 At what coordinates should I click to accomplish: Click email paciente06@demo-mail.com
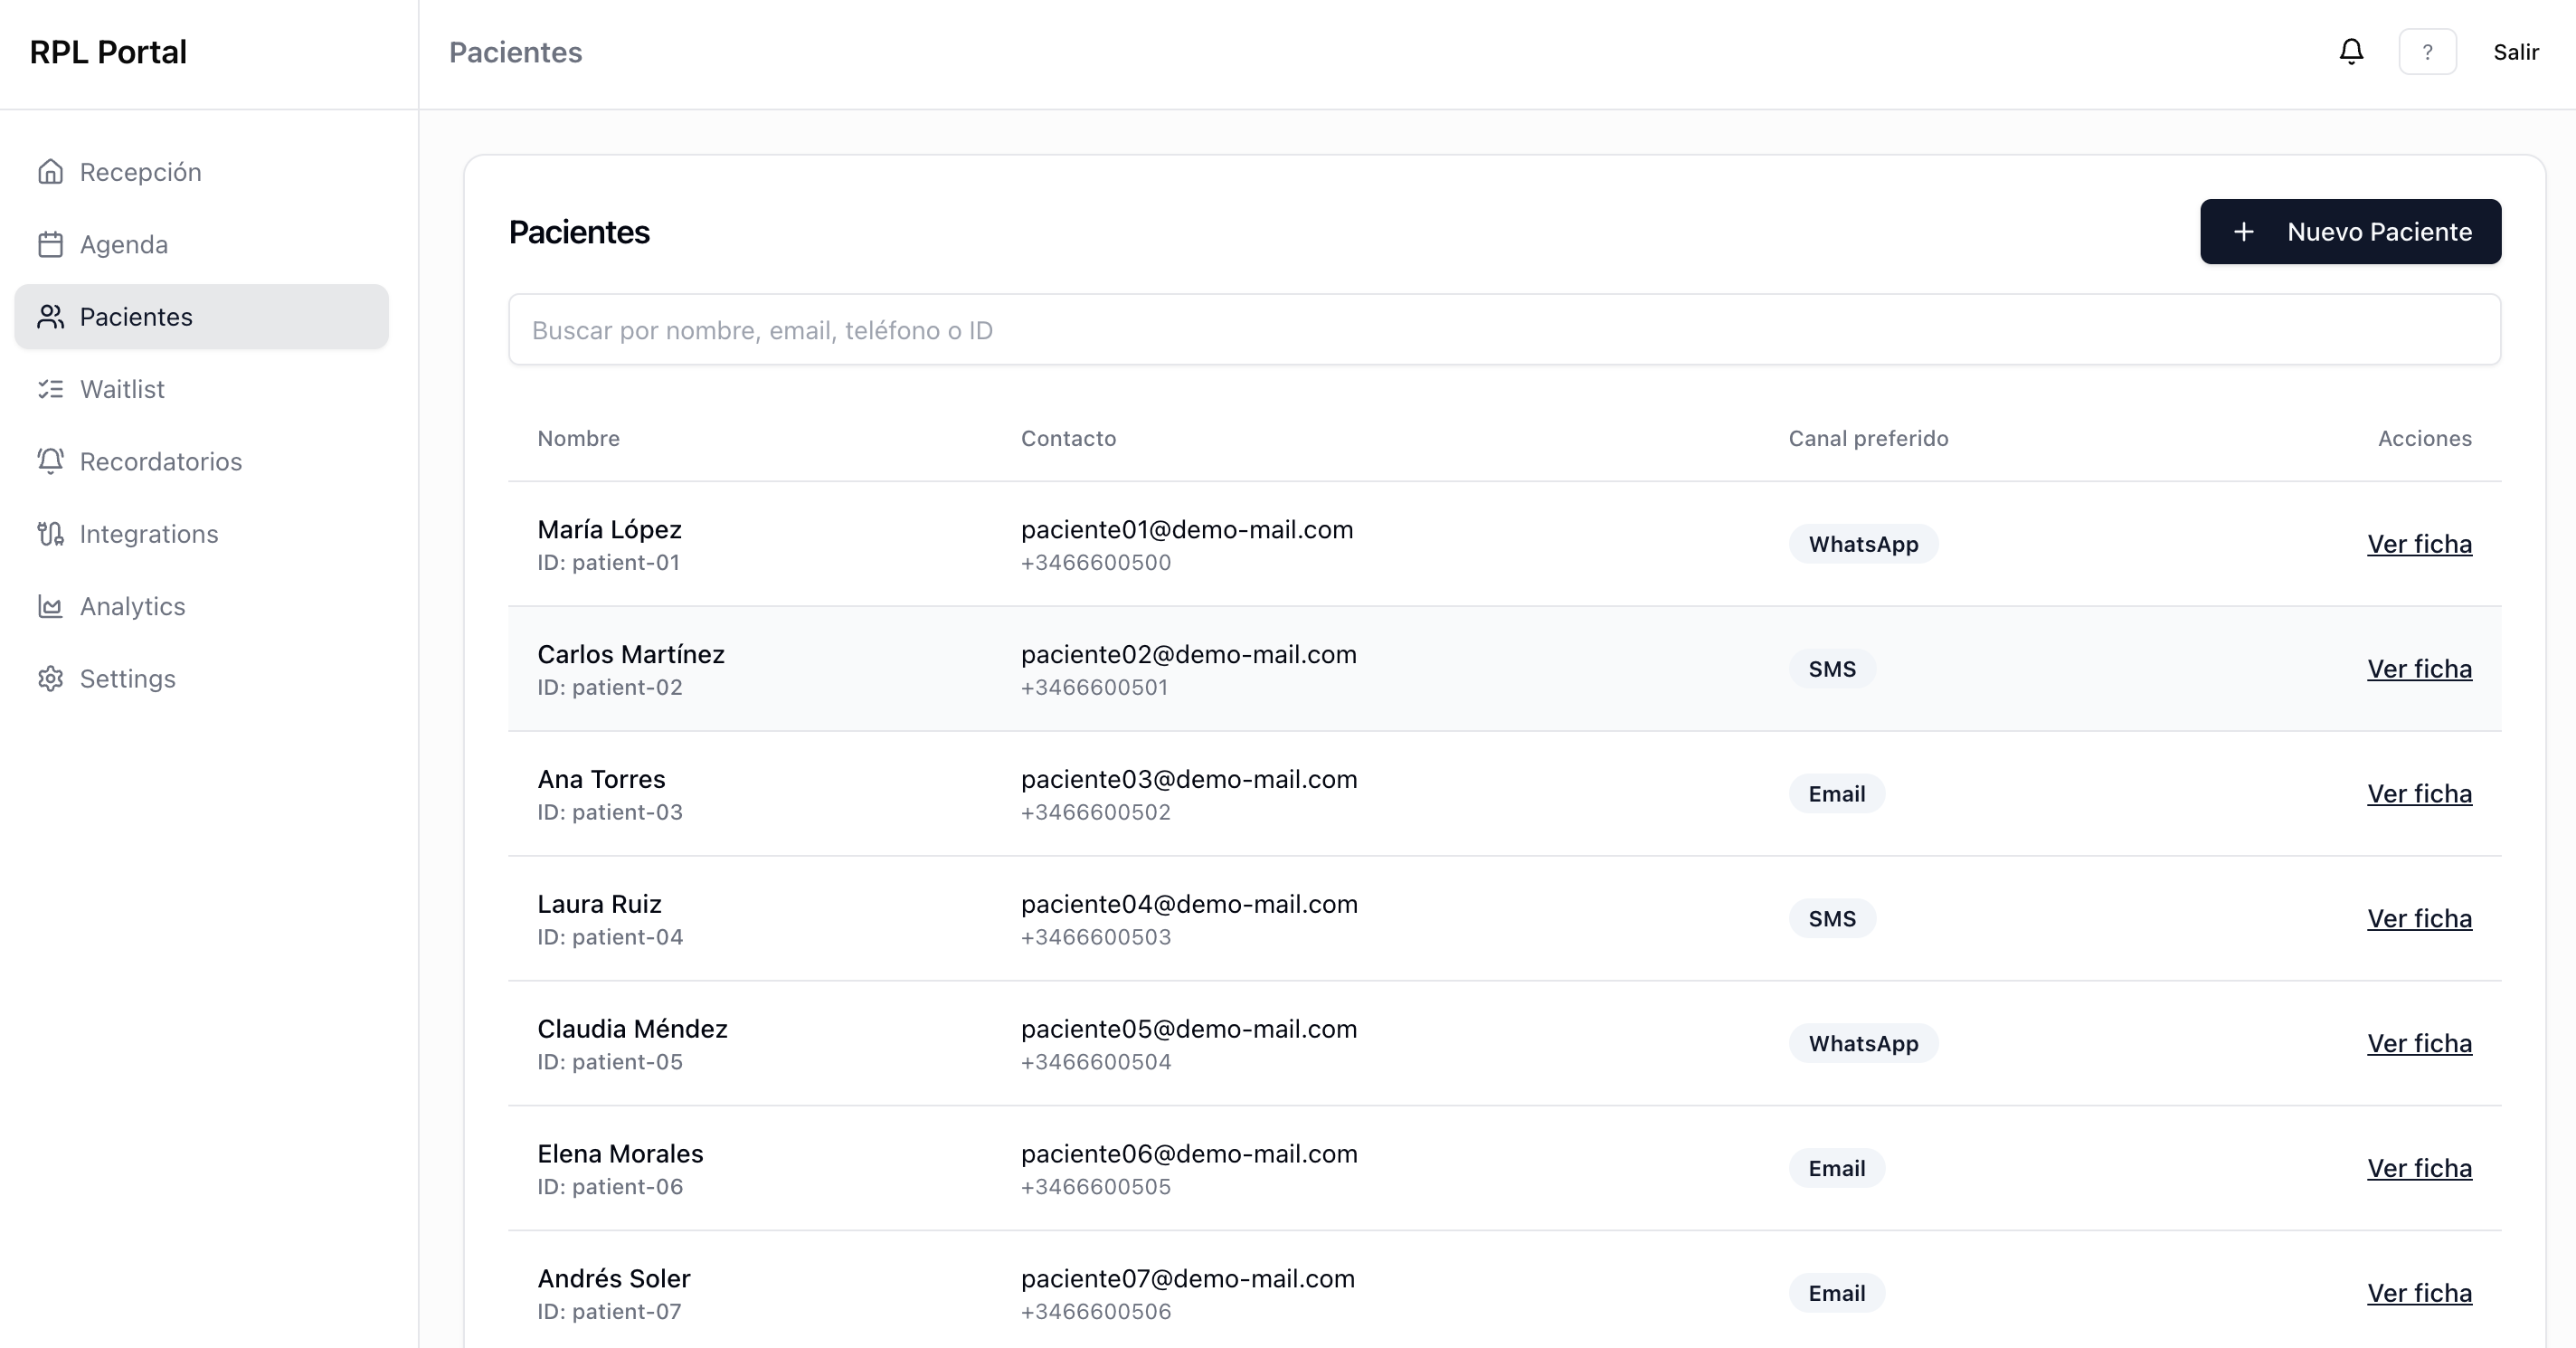pos(1189,1154)
